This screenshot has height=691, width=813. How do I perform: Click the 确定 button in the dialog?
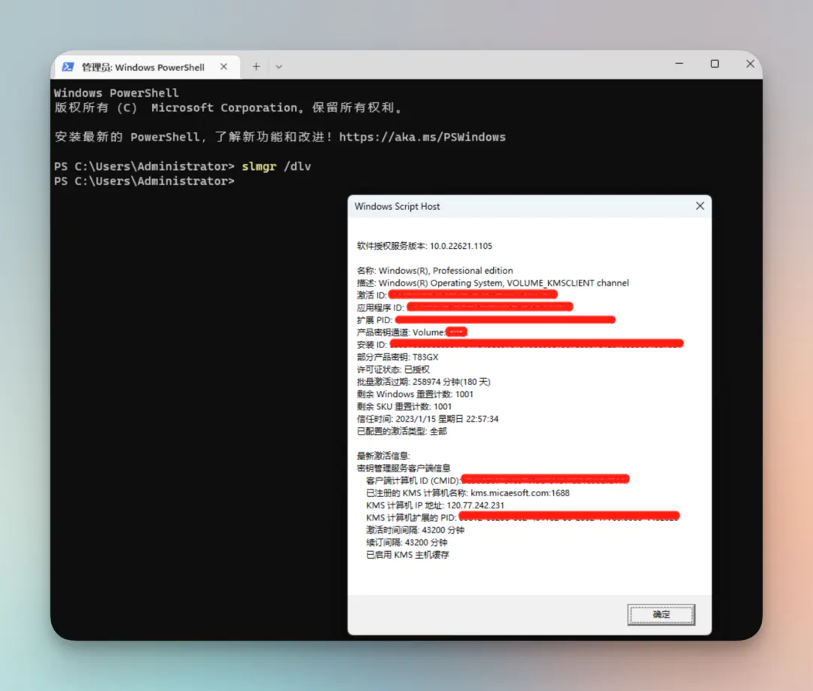[661, 614]
